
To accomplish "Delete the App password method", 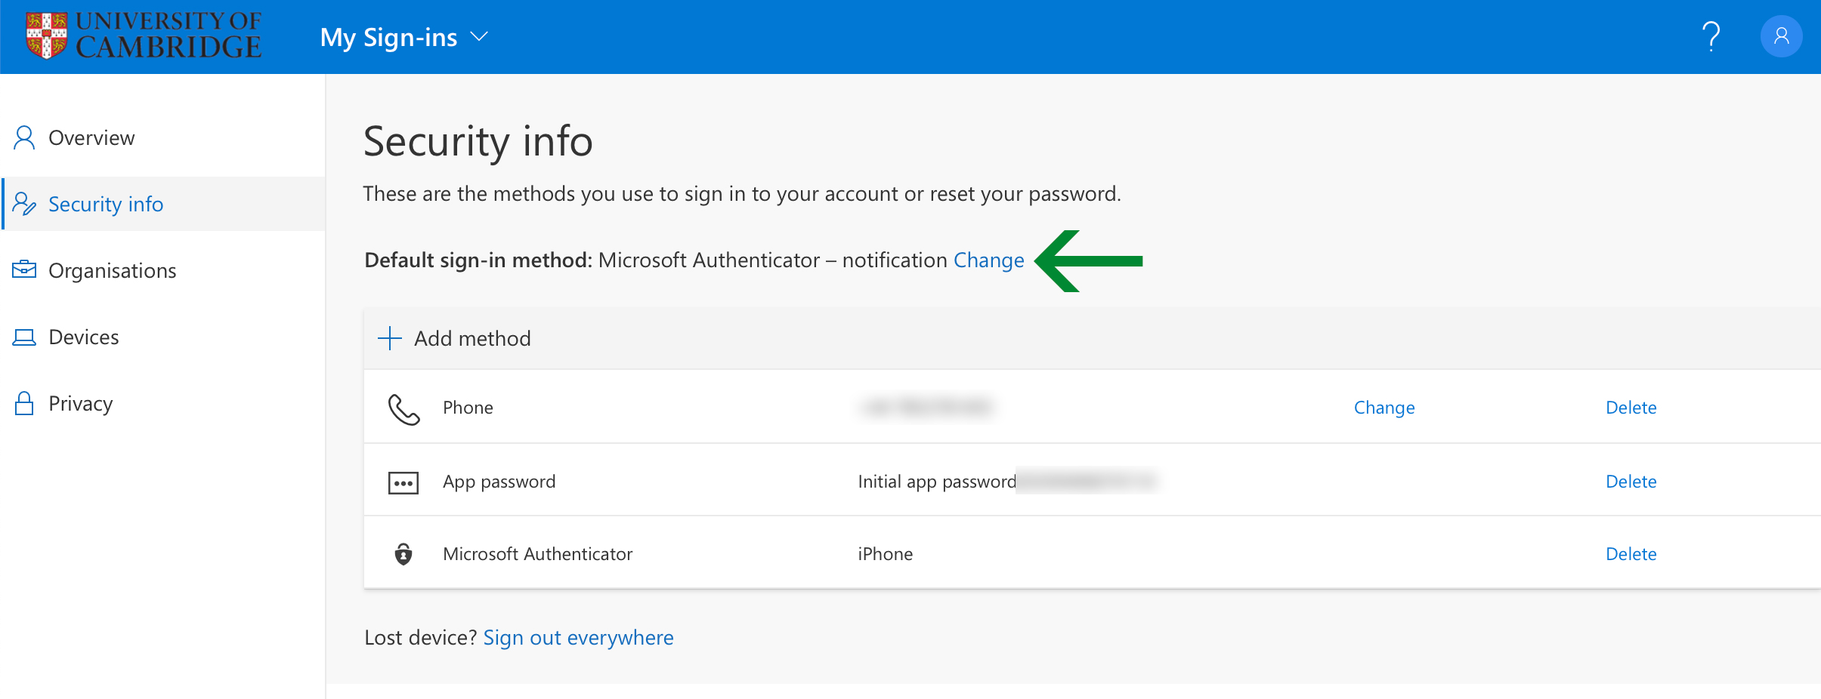I will [1631, 482].
